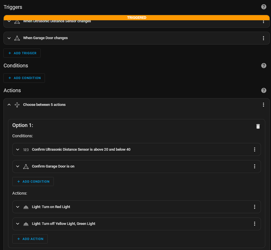Open options menu for Confirm Garage Door is on
The image size is (271, 250).
click(254, 166)
